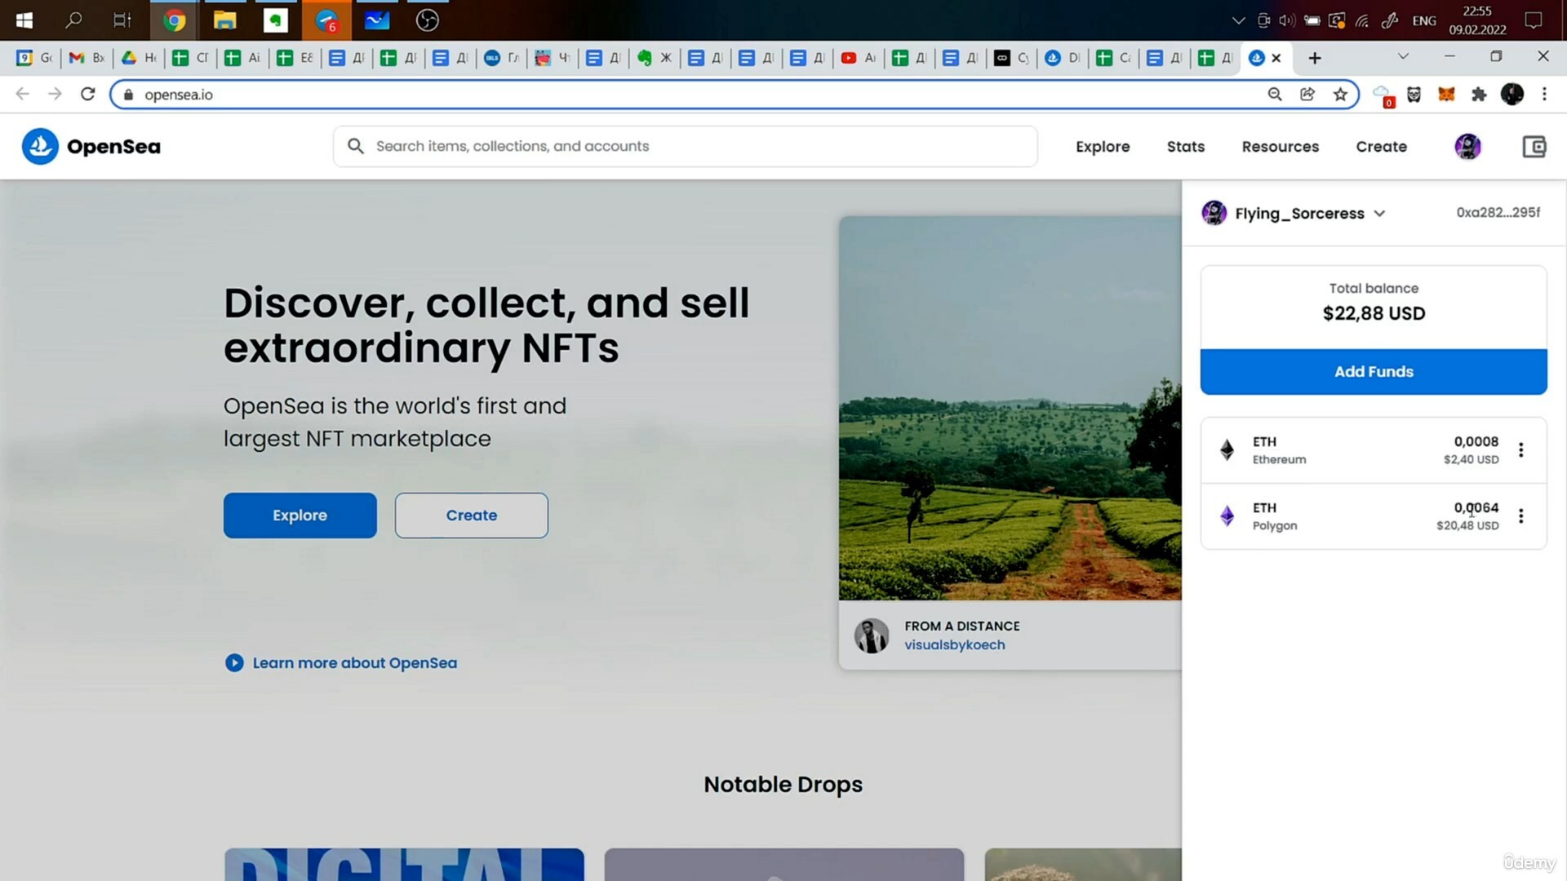Click the 0,0064 Polygon ETH amount
The width and height of the screenshot is (1567, 881).
pos(1476,508)
